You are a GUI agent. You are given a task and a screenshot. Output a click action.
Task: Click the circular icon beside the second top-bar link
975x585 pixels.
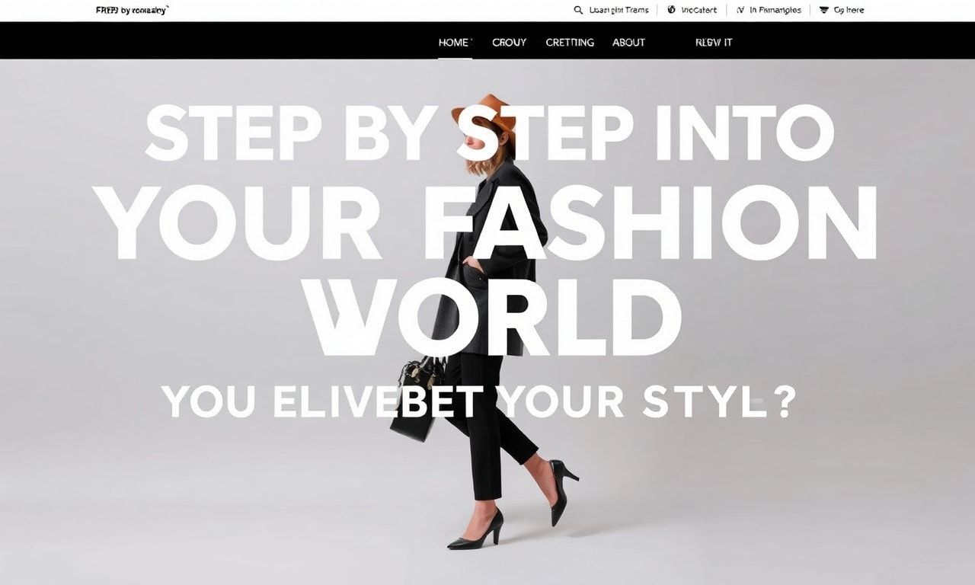(671, 10)
